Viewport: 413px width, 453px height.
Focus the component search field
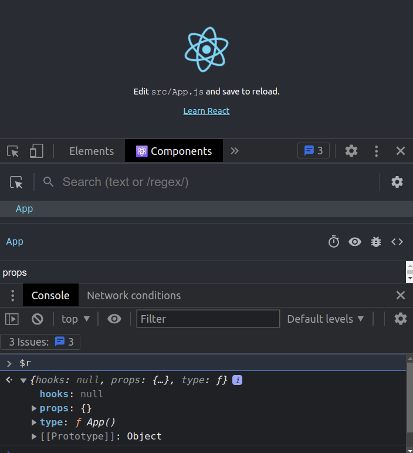tap(219, 182)
